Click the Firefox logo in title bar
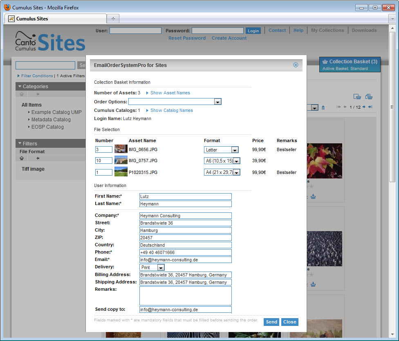399x341 pixels. (x=7, y=7)
